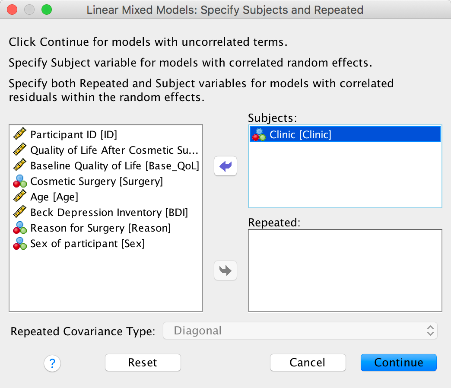The width and height of the screenshot is (451, 388).
Task: Click the nominal icon beside Cosmetic Surgery
Action: click(20, 181)
